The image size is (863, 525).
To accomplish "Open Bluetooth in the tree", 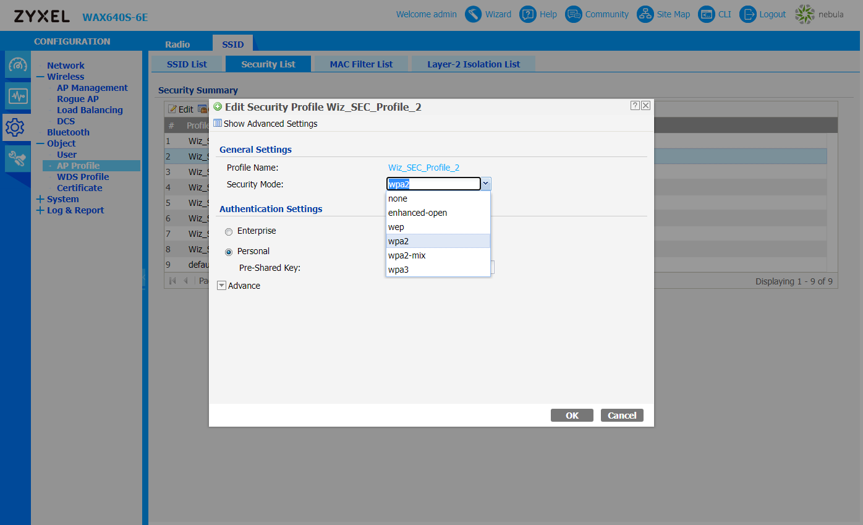I will [x=68, y=132].
